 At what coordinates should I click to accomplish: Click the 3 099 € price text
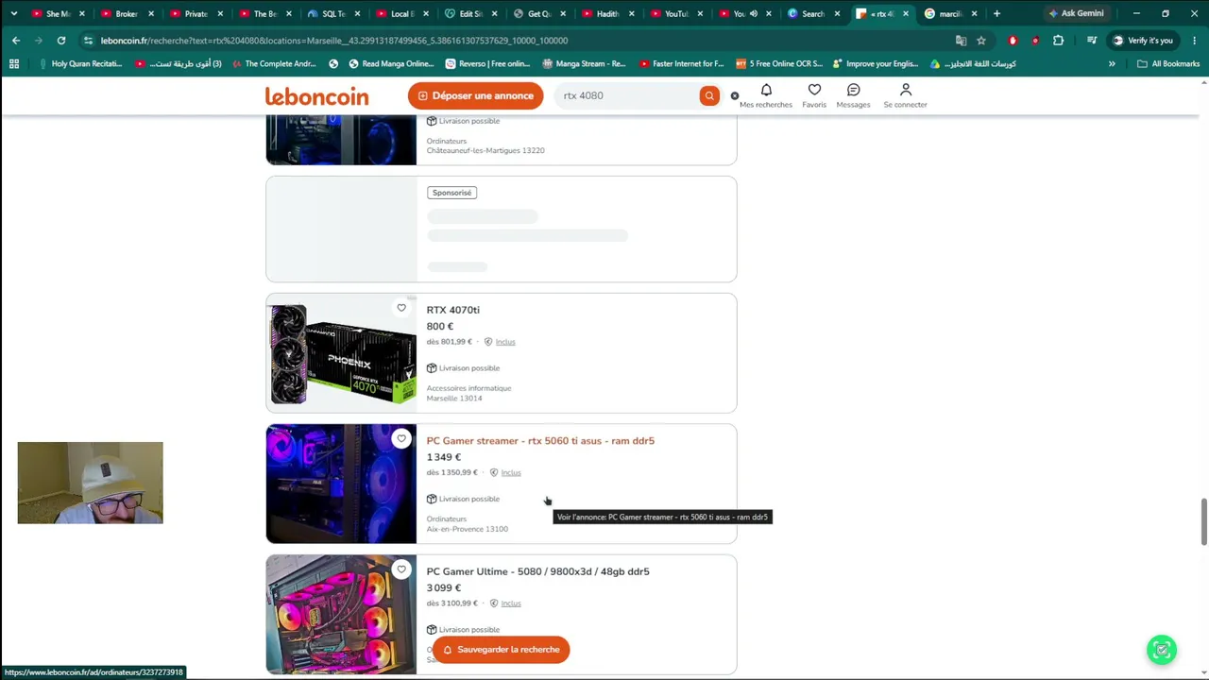tap(444, 588)
